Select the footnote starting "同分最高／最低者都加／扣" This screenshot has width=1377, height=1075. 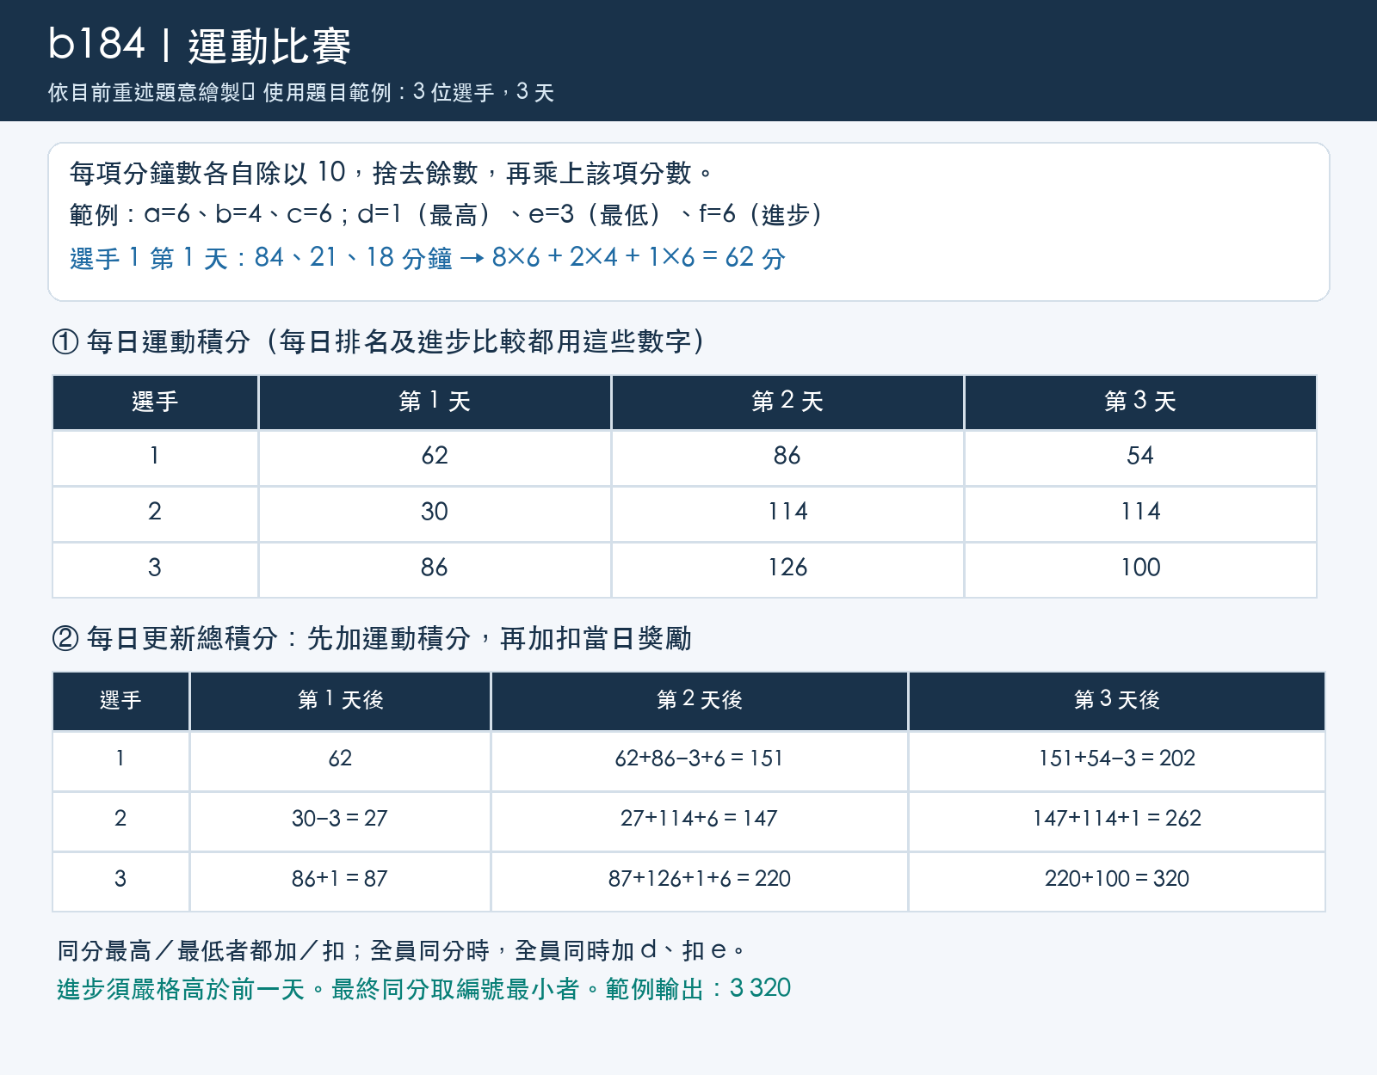pos(401,950)
